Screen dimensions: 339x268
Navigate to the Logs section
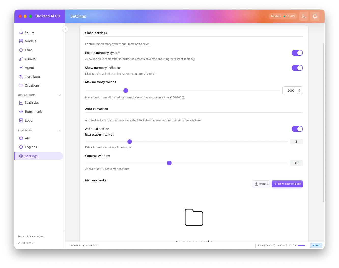tap(28, 120)
